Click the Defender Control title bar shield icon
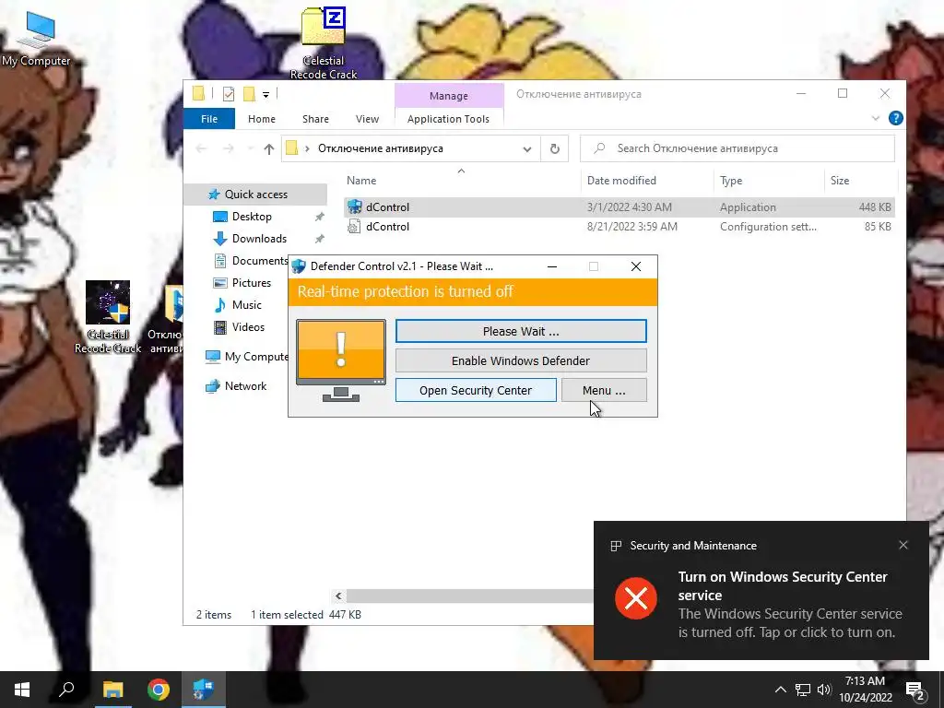This screenshot has width=944, height=708. pos(299,266)
